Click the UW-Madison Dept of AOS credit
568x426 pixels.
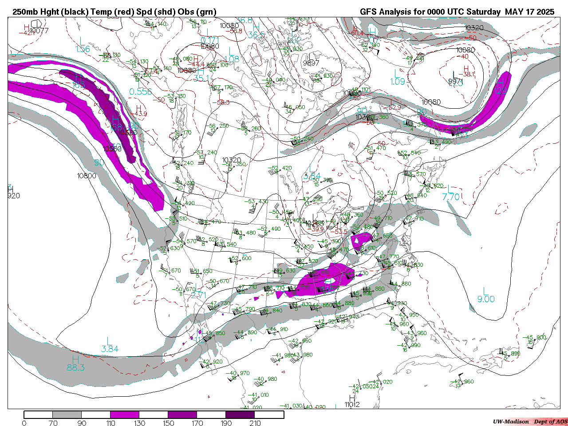(x=530, y=421)
